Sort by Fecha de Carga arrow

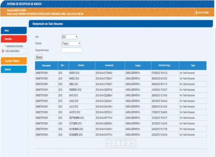[x=171, y=66]
